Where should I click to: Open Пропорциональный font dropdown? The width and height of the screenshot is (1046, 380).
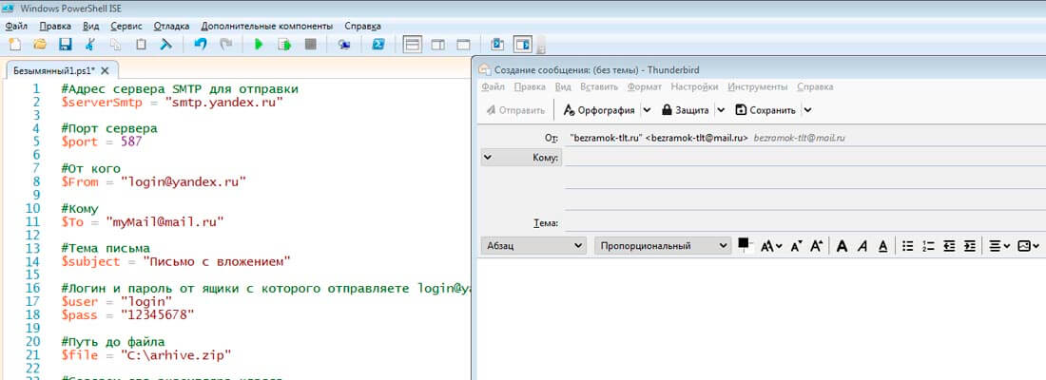click(x=663, y=246)
